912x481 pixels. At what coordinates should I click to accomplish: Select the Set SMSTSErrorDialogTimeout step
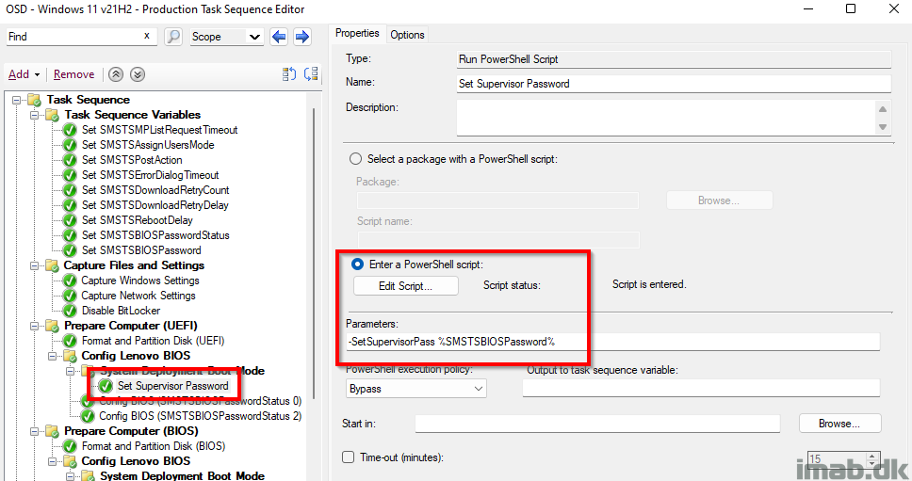pos(150,175)
